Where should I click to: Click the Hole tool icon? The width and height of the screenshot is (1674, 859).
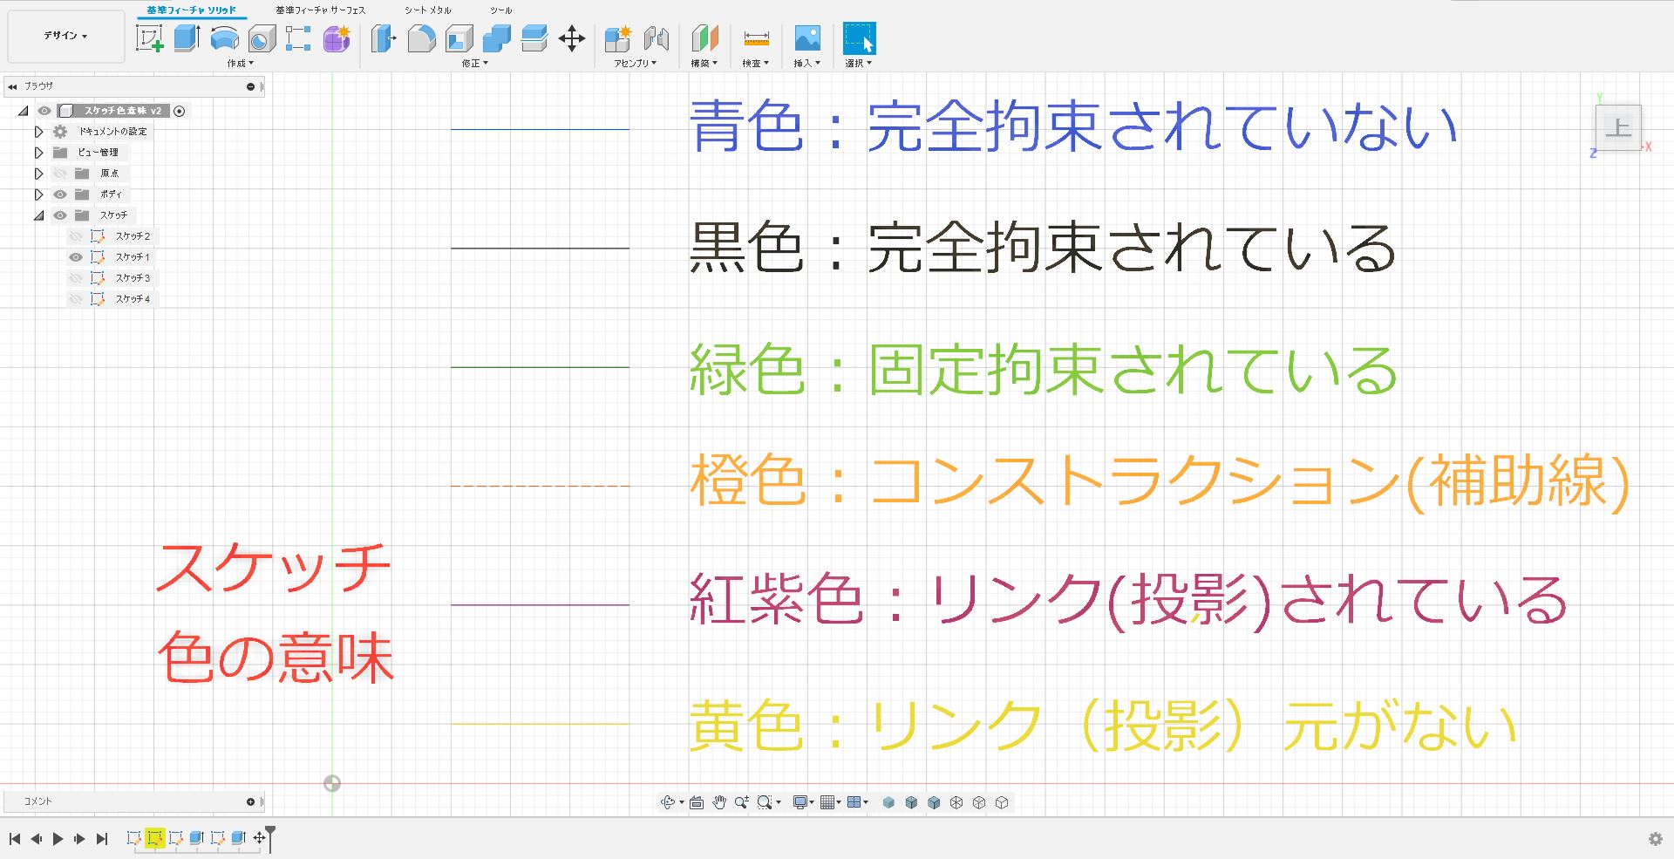click(x=262, y=38)
